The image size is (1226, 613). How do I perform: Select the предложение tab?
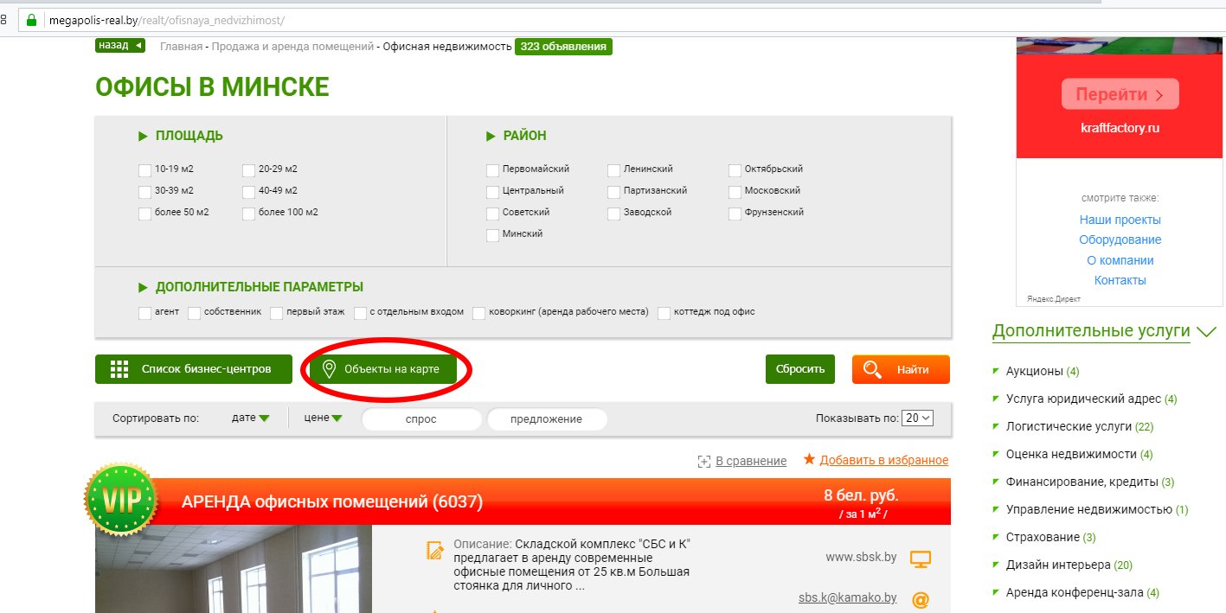click(x=546, y=419)
